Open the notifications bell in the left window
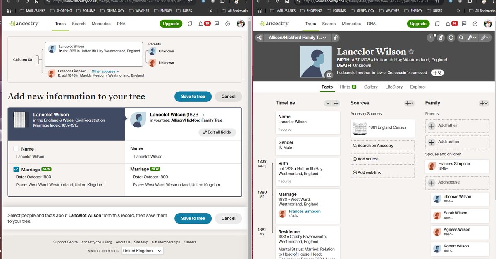Screen dimensions: 496x259 pos(201,24)
